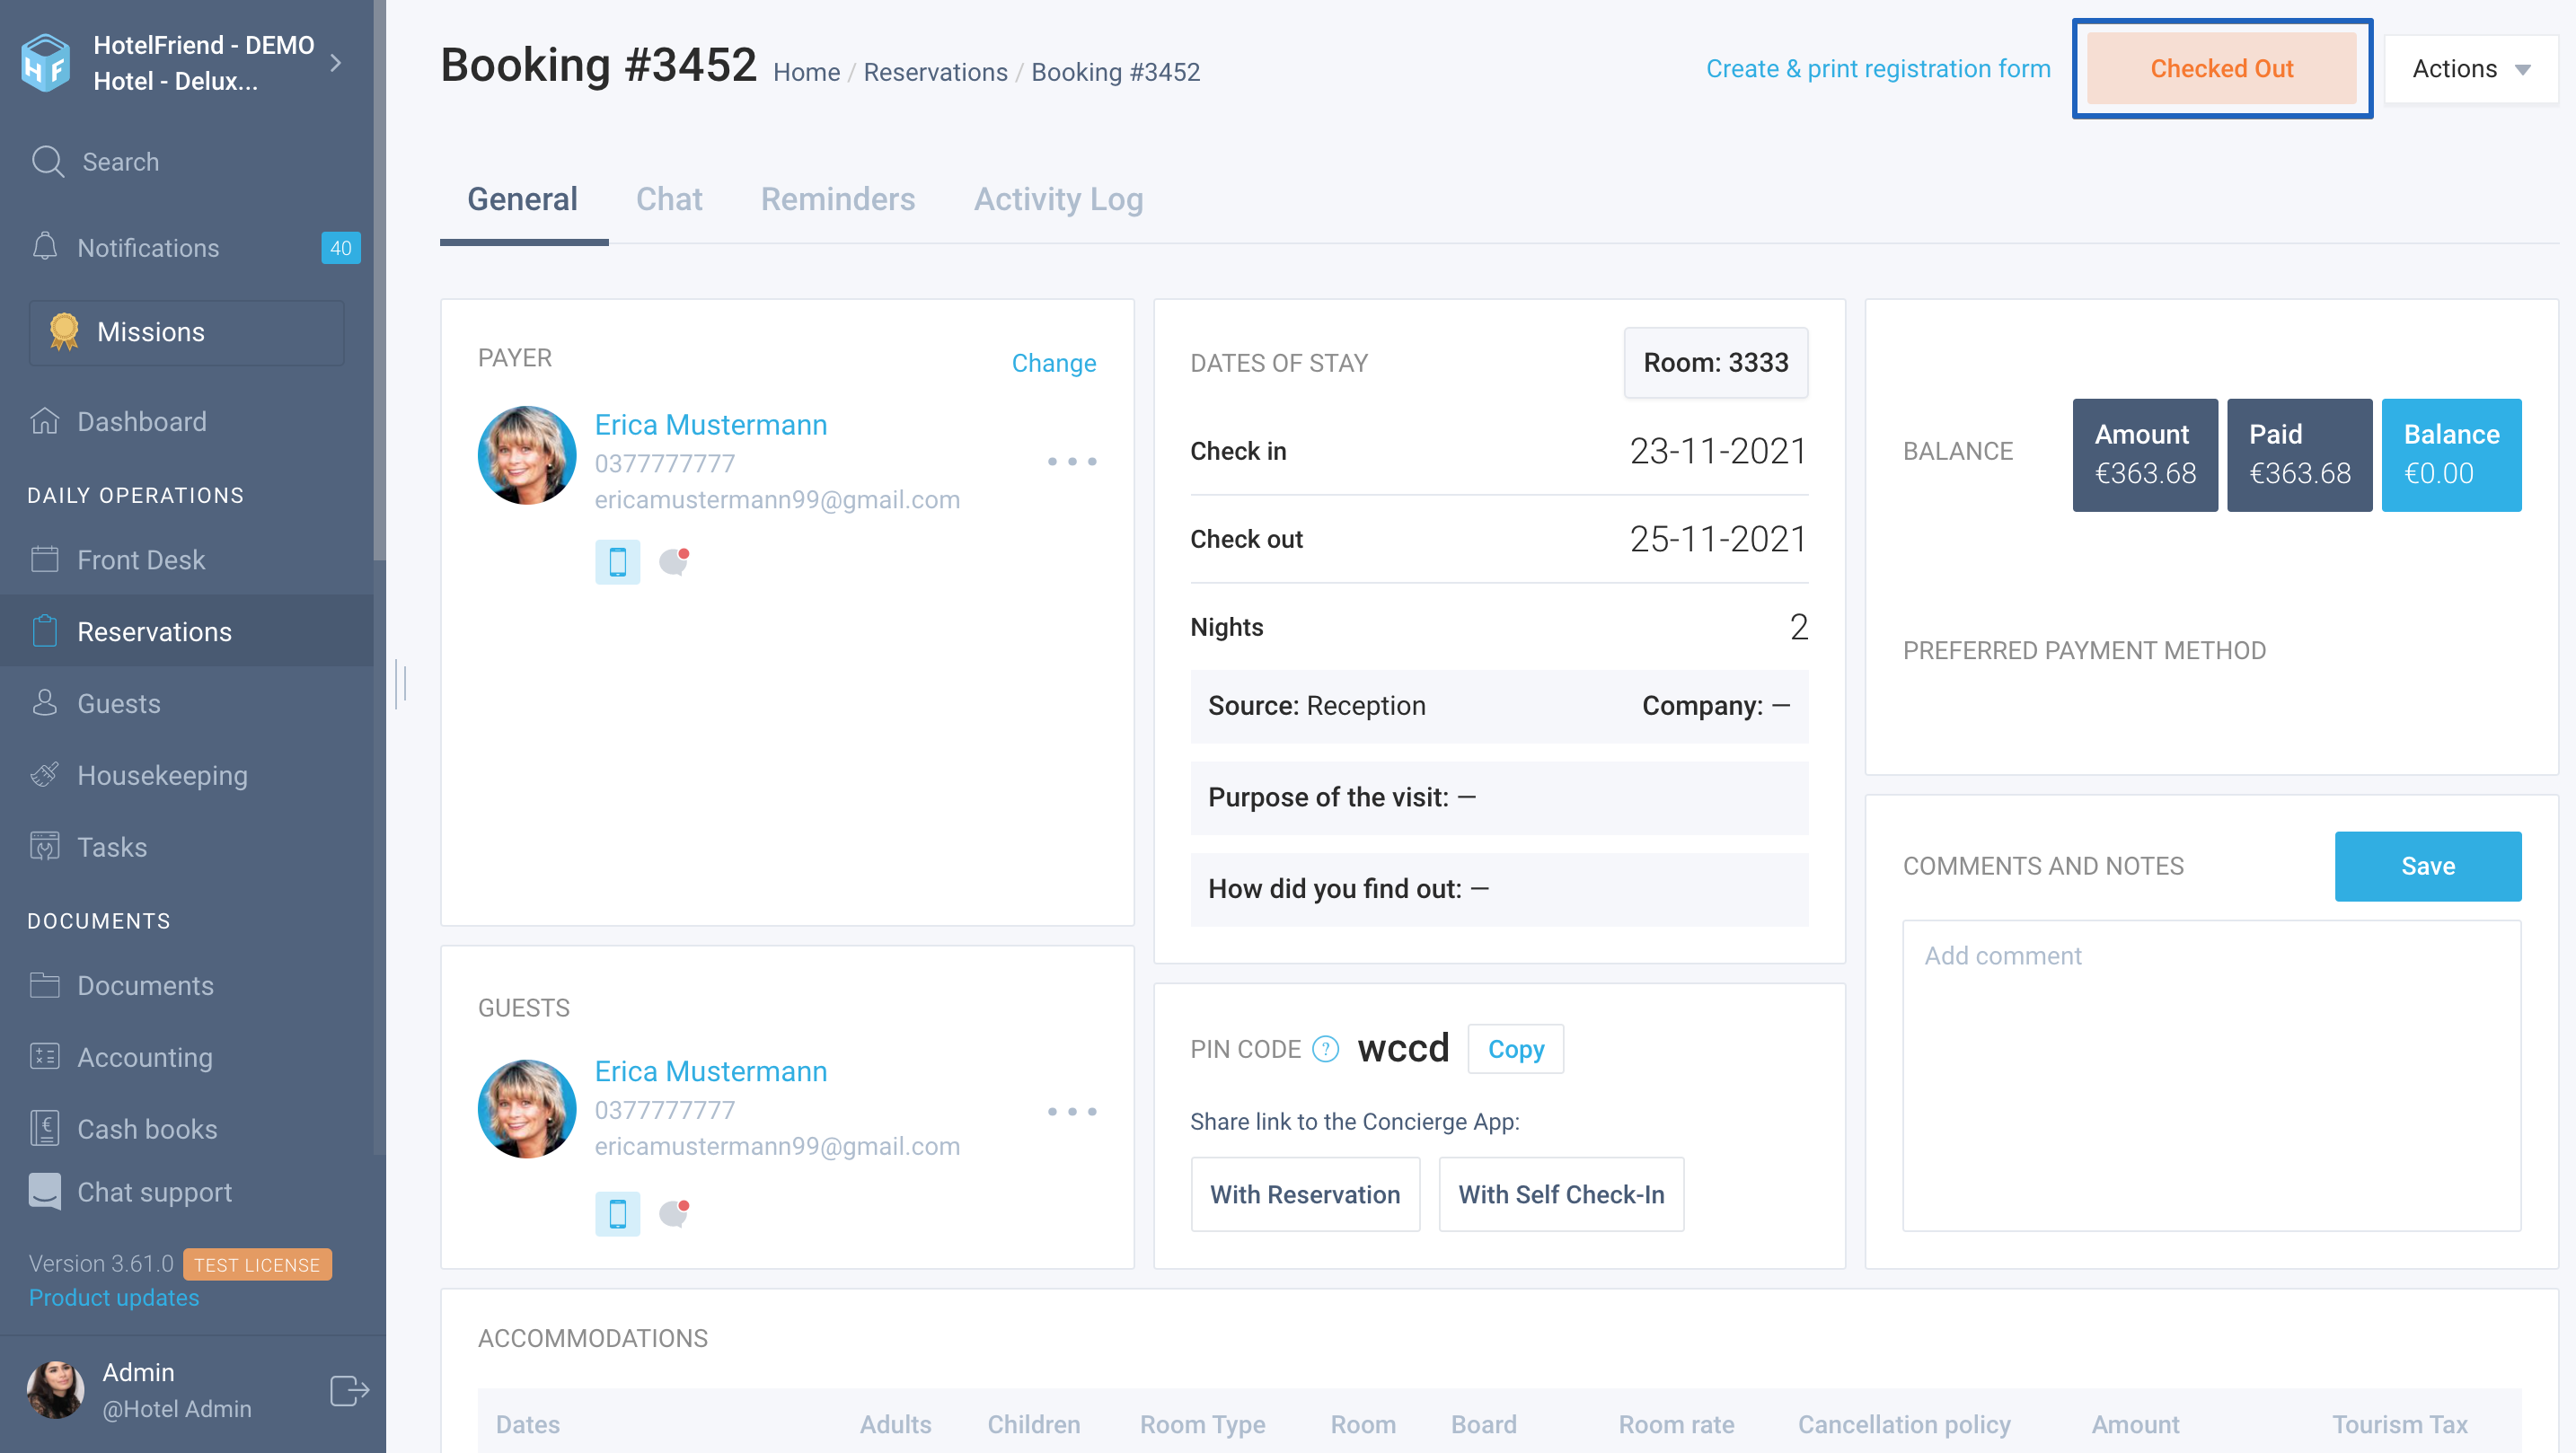Image resolution: width=2576 pixels, height=1453 pixels.
Task: Click the Room: 3333 button
Action: (1715, 362)
